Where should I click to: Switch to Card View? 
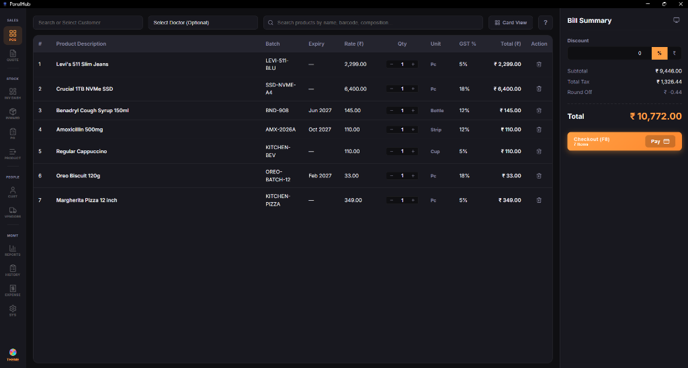(511, 22)
